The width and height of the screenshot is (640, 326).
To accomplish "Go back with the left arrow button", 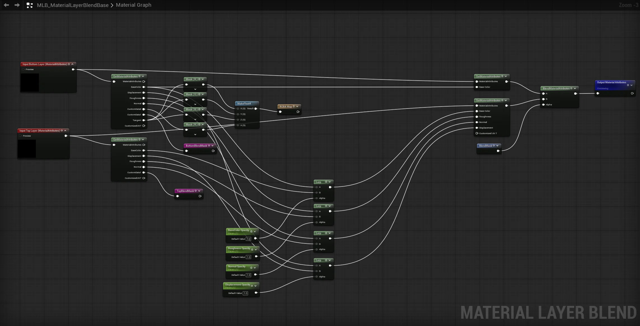I will coord(6,5).
